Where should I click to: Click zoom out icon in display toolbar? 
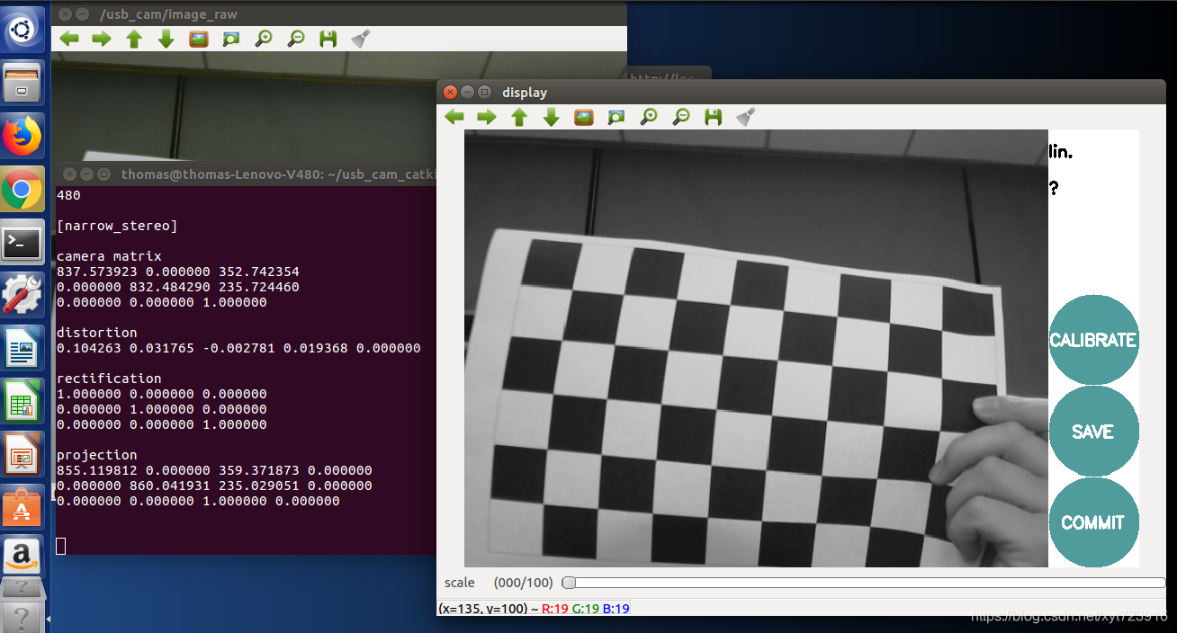tap(681, 117)
